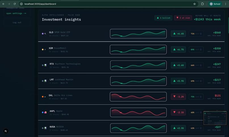Select the blue dot beside AAPL
Viewport: 229px width, 137px height.
[43, 112]
